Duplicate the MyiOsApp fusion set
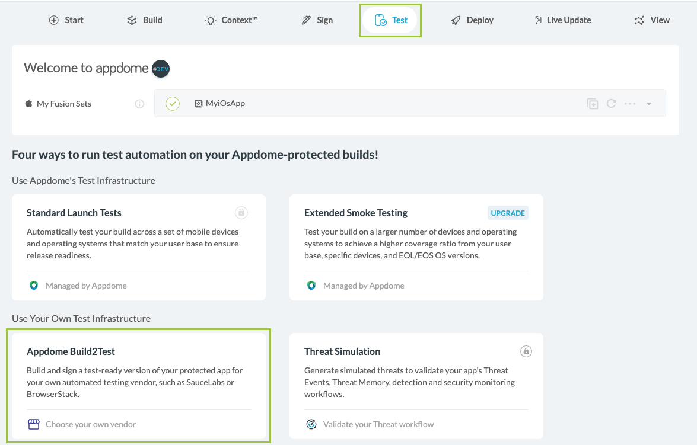 593,104
